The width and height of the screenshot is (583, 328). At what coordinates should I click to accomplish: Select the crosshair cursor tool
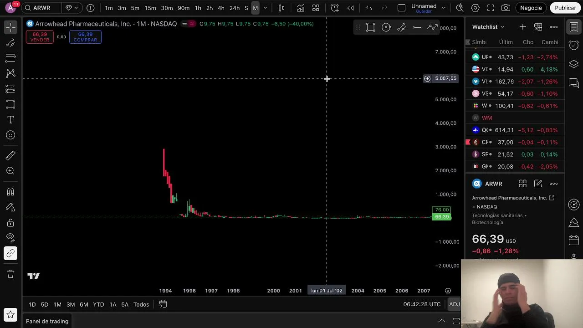[x=10, y=27]
